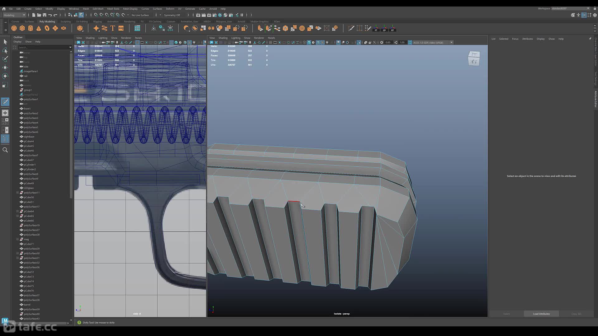
Task: Click the view cube in persp viewport
Action: (474, 58)
